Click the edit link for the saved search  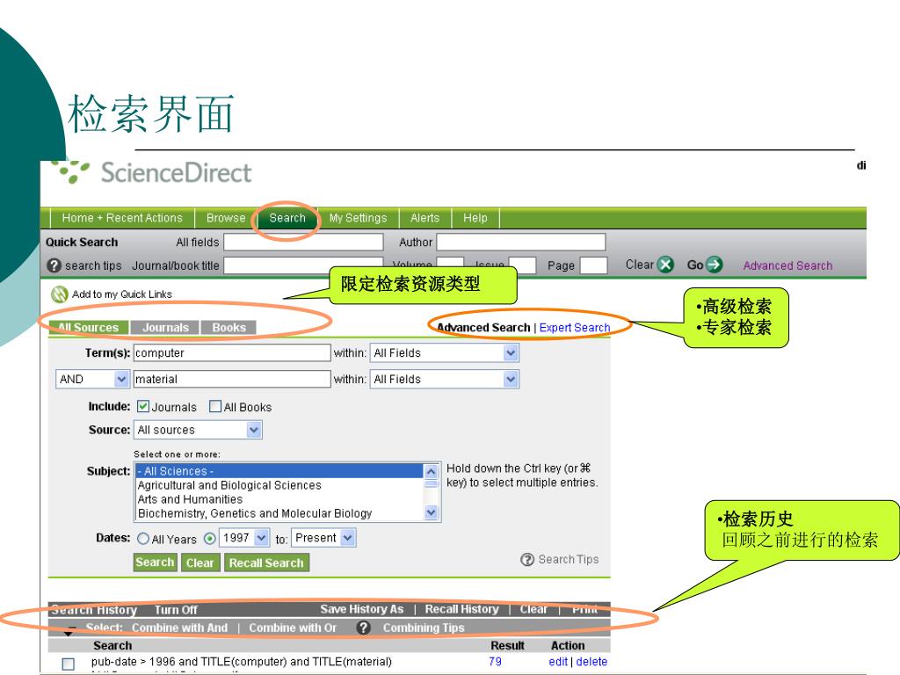pos(558,661)
